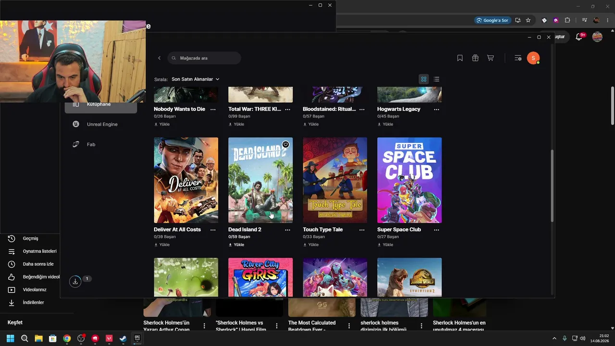
Task: Open the Touch Type Tale cover art
Action: 335,180
